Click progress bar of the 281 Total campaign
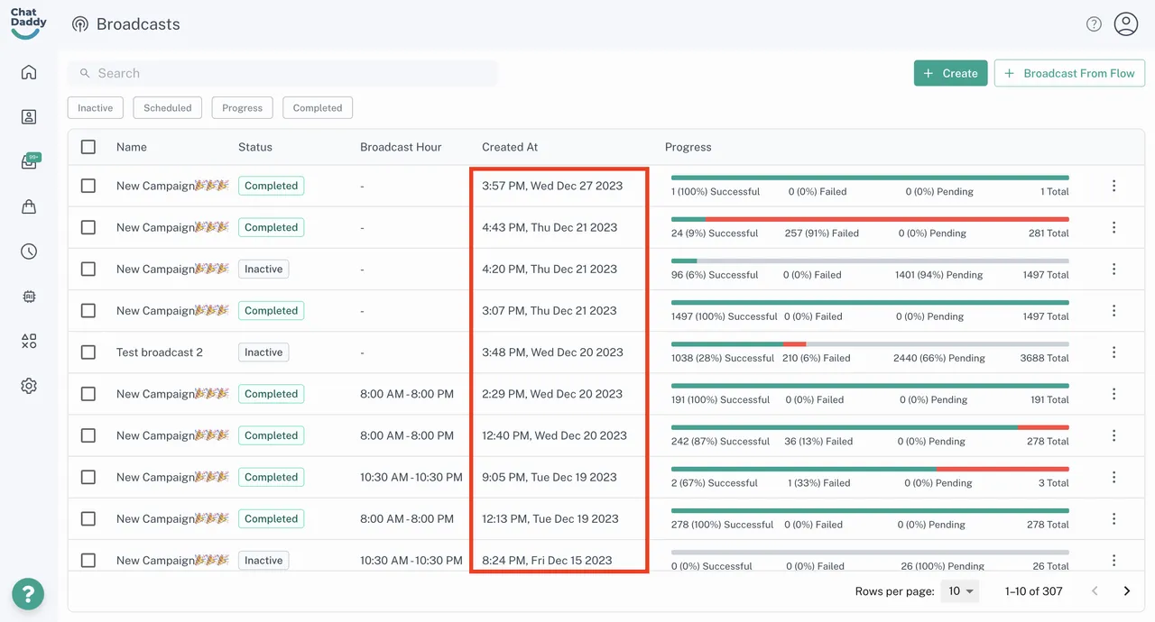The height and width of the screenshot is (622, 1155). 870,219
